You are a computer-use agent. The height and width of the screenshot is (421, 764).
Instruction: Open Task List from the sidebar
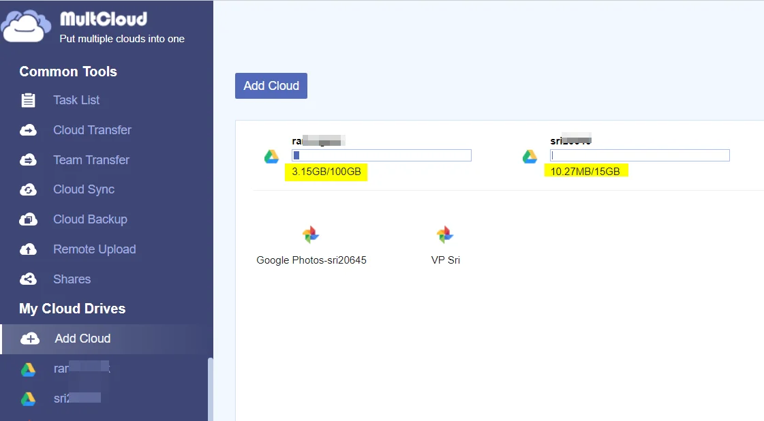76,100
